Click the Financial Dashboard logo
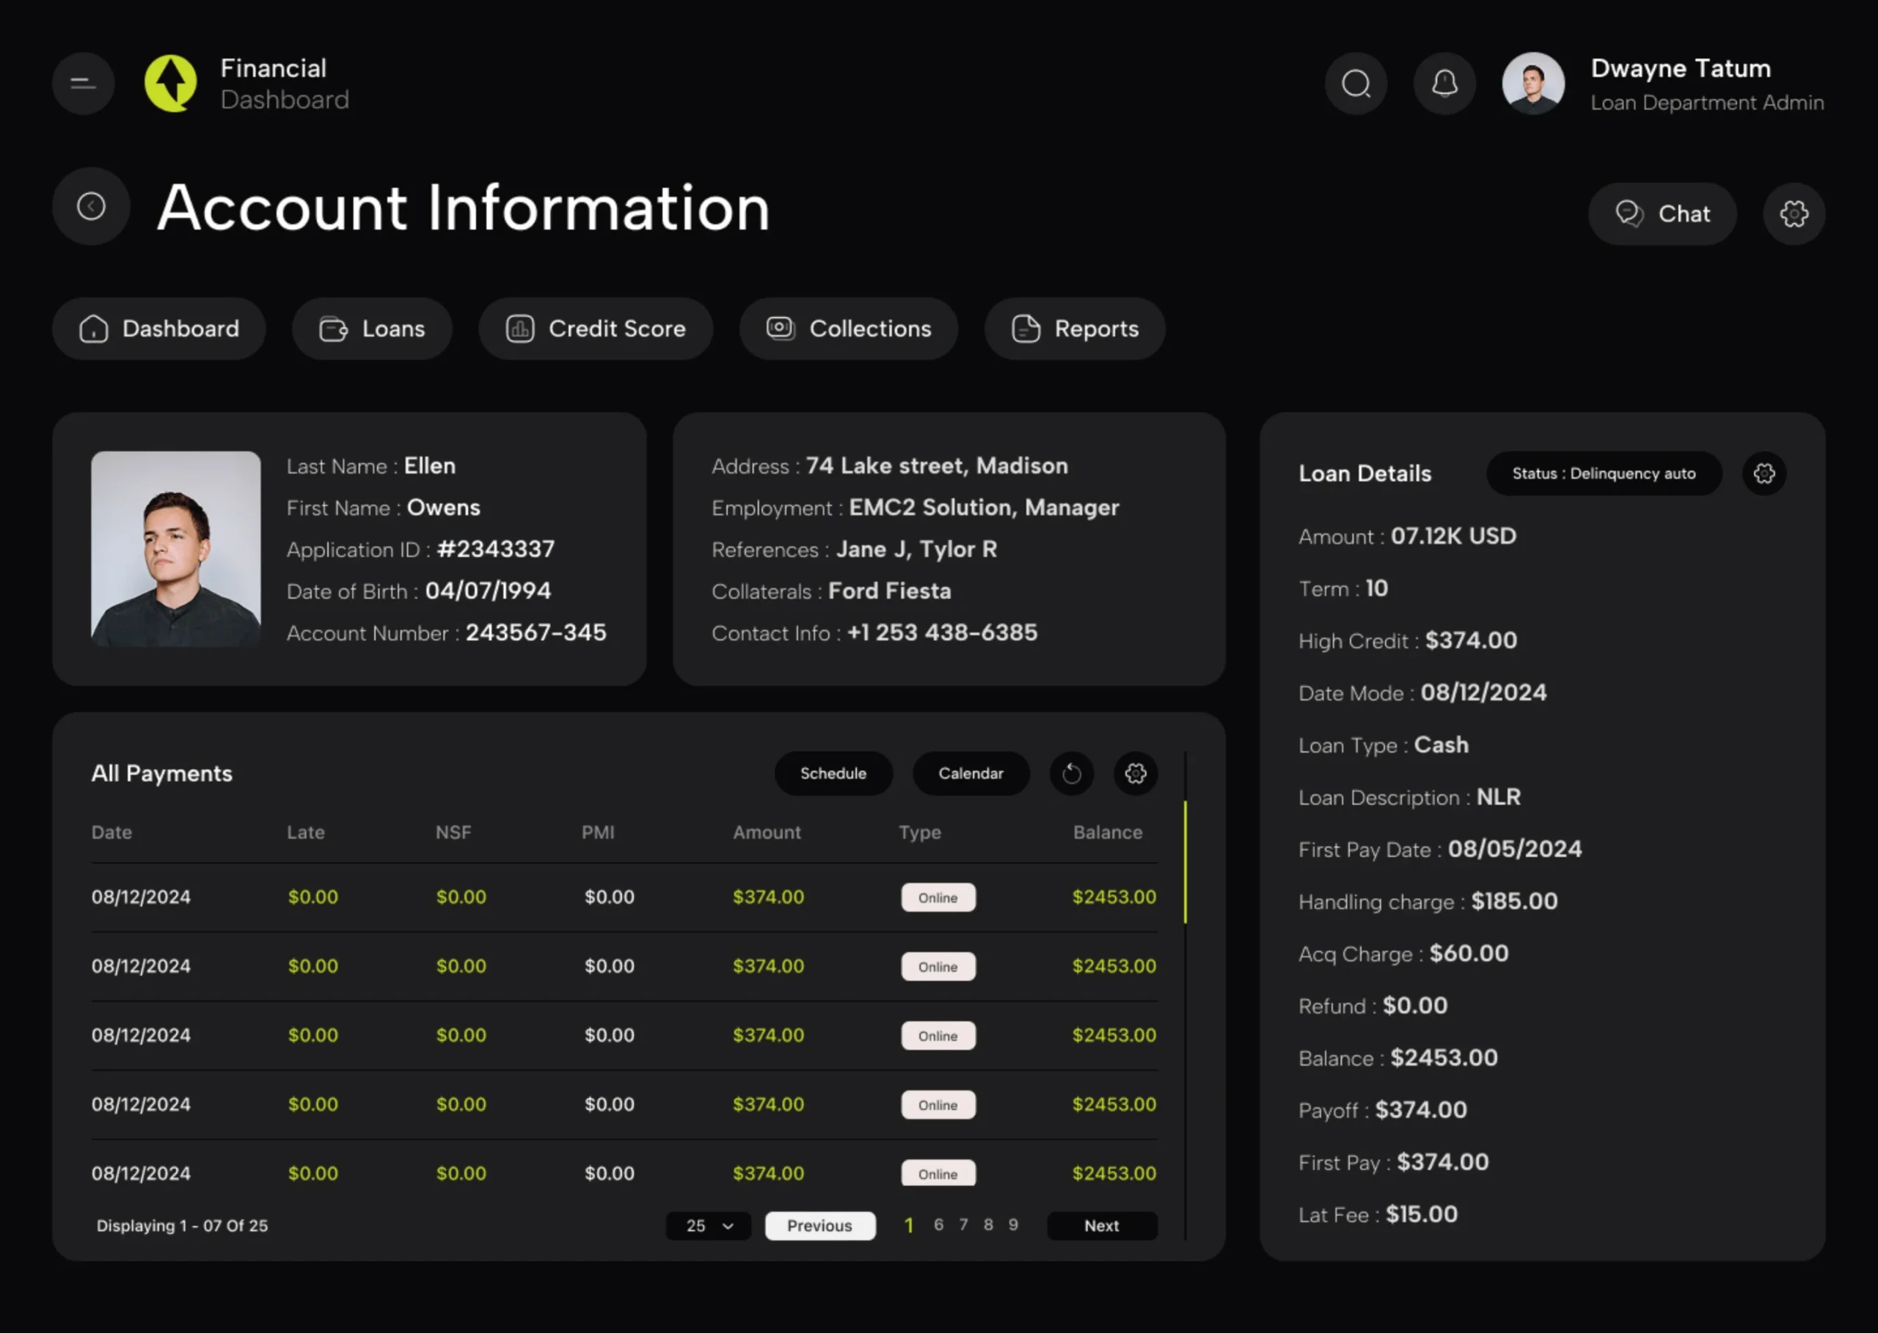The image size is (1878, 1333). coord(171,84)
